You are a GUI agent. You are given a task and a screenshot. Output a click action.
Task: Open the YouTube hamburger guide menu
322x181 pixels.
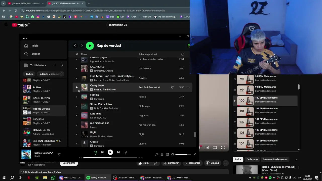pyautogui.click(x=6, y=25)
